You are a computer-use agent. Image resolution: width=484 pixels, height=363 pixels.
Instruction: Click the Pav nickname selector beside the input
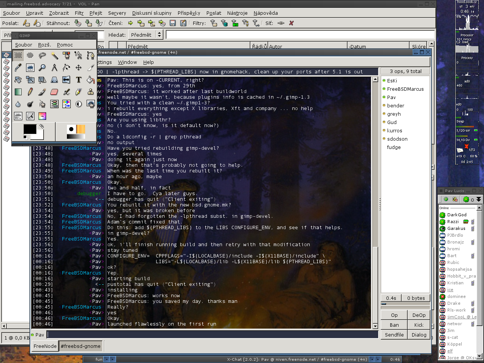[40, 335]
